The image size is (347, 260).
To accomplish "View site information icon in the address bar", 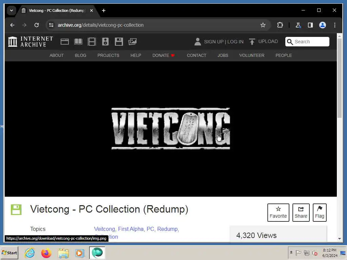I will click(51, 25).
